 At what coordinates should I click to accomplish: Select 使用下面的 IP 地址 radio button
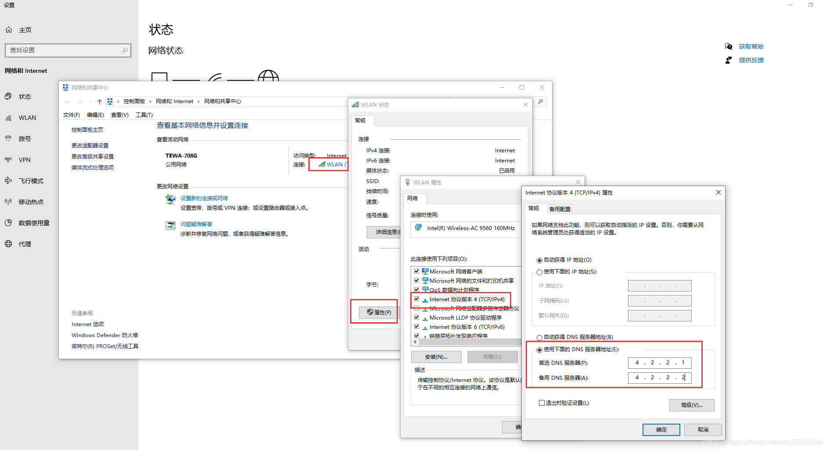(x=539, y=272)
